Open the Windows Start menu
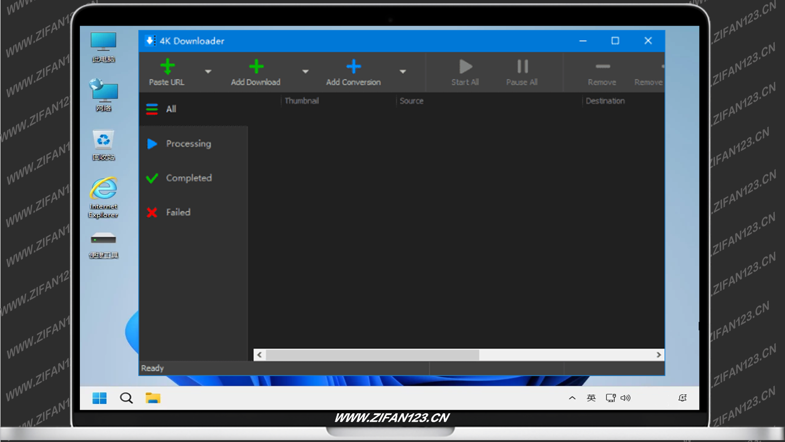This screenshot has height=442, width=785. click(100, 398)
